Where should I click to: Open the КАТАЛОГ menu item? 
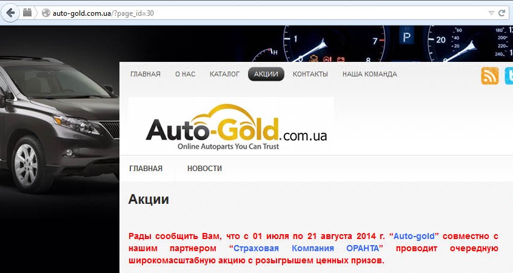click(224, 74)
